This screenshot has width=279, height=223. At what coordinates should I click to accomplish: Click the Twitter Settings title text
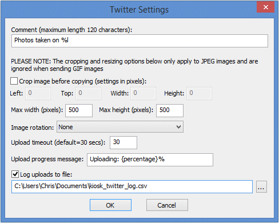139,10
